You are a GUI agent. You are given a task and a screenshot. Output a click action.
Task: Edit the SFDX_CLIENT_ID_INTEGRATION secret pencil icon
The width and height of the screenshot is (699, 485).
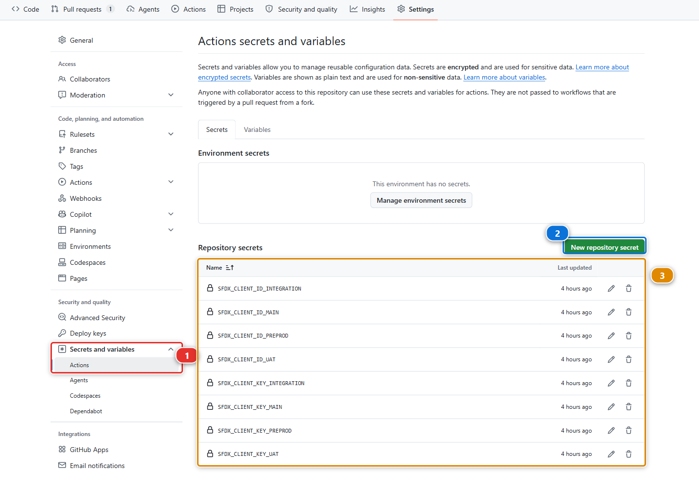pyautogui.click(x=611, y=289)
